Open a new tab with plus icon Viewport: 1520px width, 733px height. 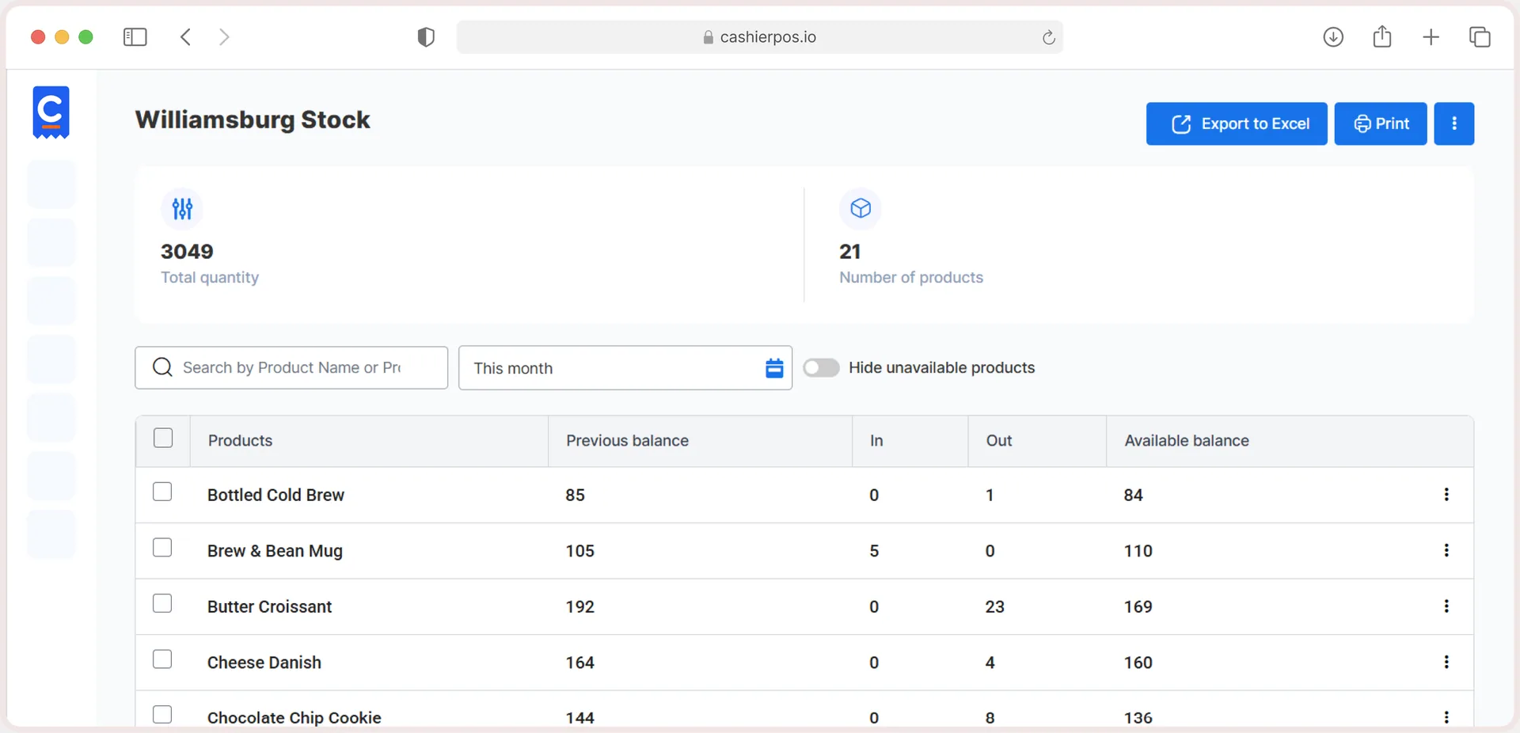coord(1431,37)
